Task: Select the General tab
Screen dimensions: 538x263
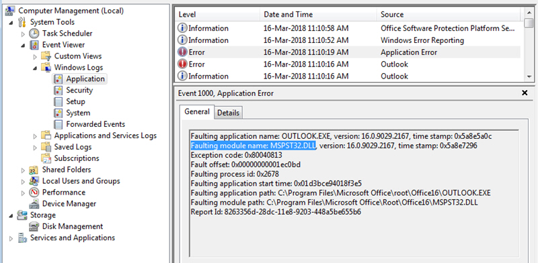Action: point(197,111)
